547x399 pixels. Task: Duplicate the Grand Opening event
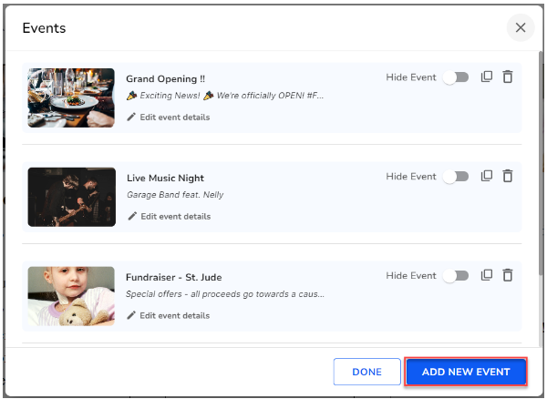[487, 77]
